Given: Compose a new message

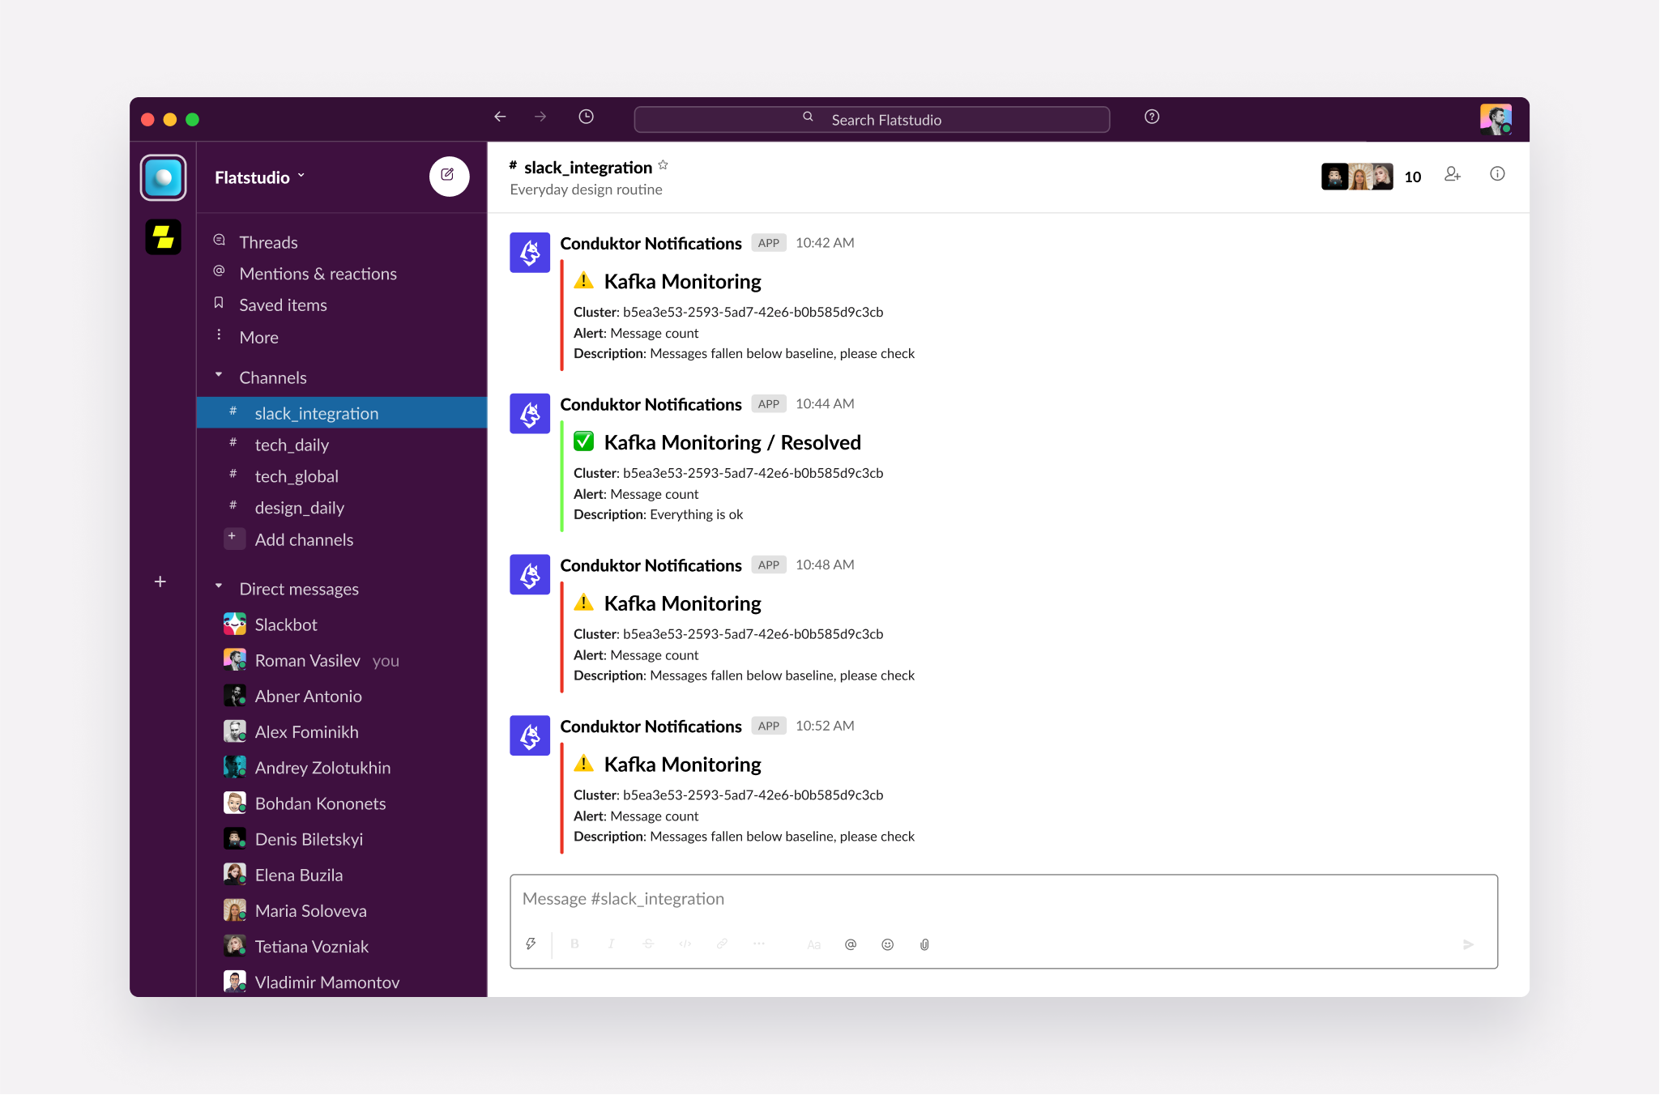Looking at the screenshot, I should (x=449, y=176).
